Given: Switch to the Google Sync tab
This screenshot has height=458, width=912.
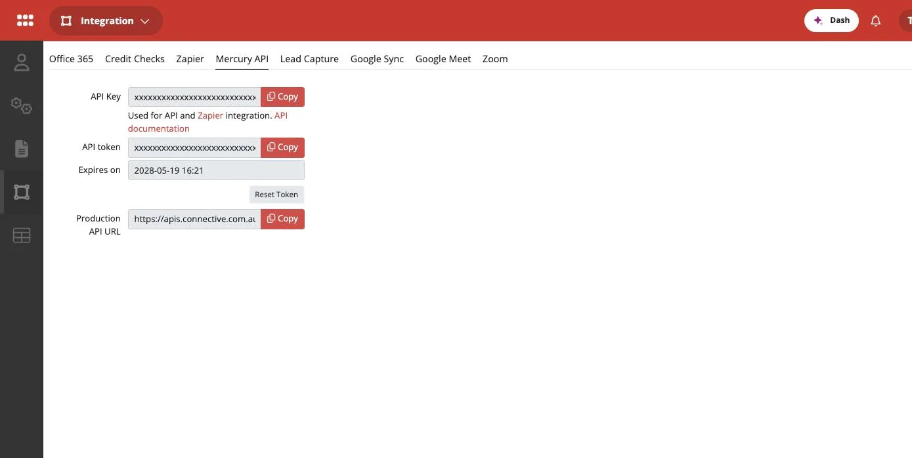Looking at the screenshot, I should coord(377,59).
